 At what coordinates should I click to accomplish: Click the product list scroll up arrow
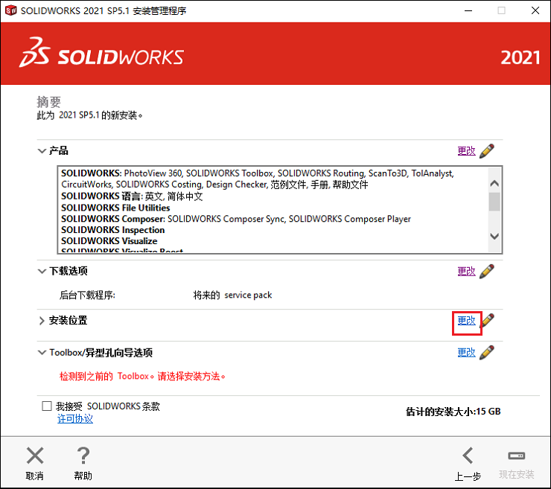[x=494, y=183]
